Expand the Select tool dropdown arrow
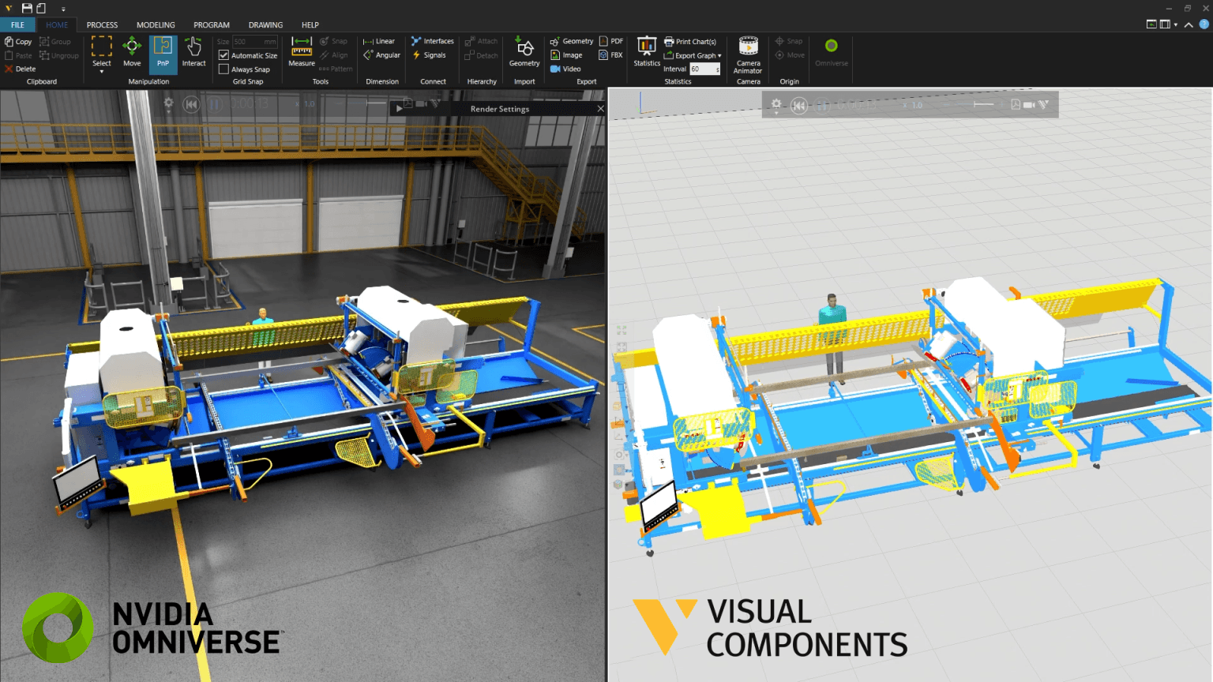1213x682 pixels. coord(101,69)
